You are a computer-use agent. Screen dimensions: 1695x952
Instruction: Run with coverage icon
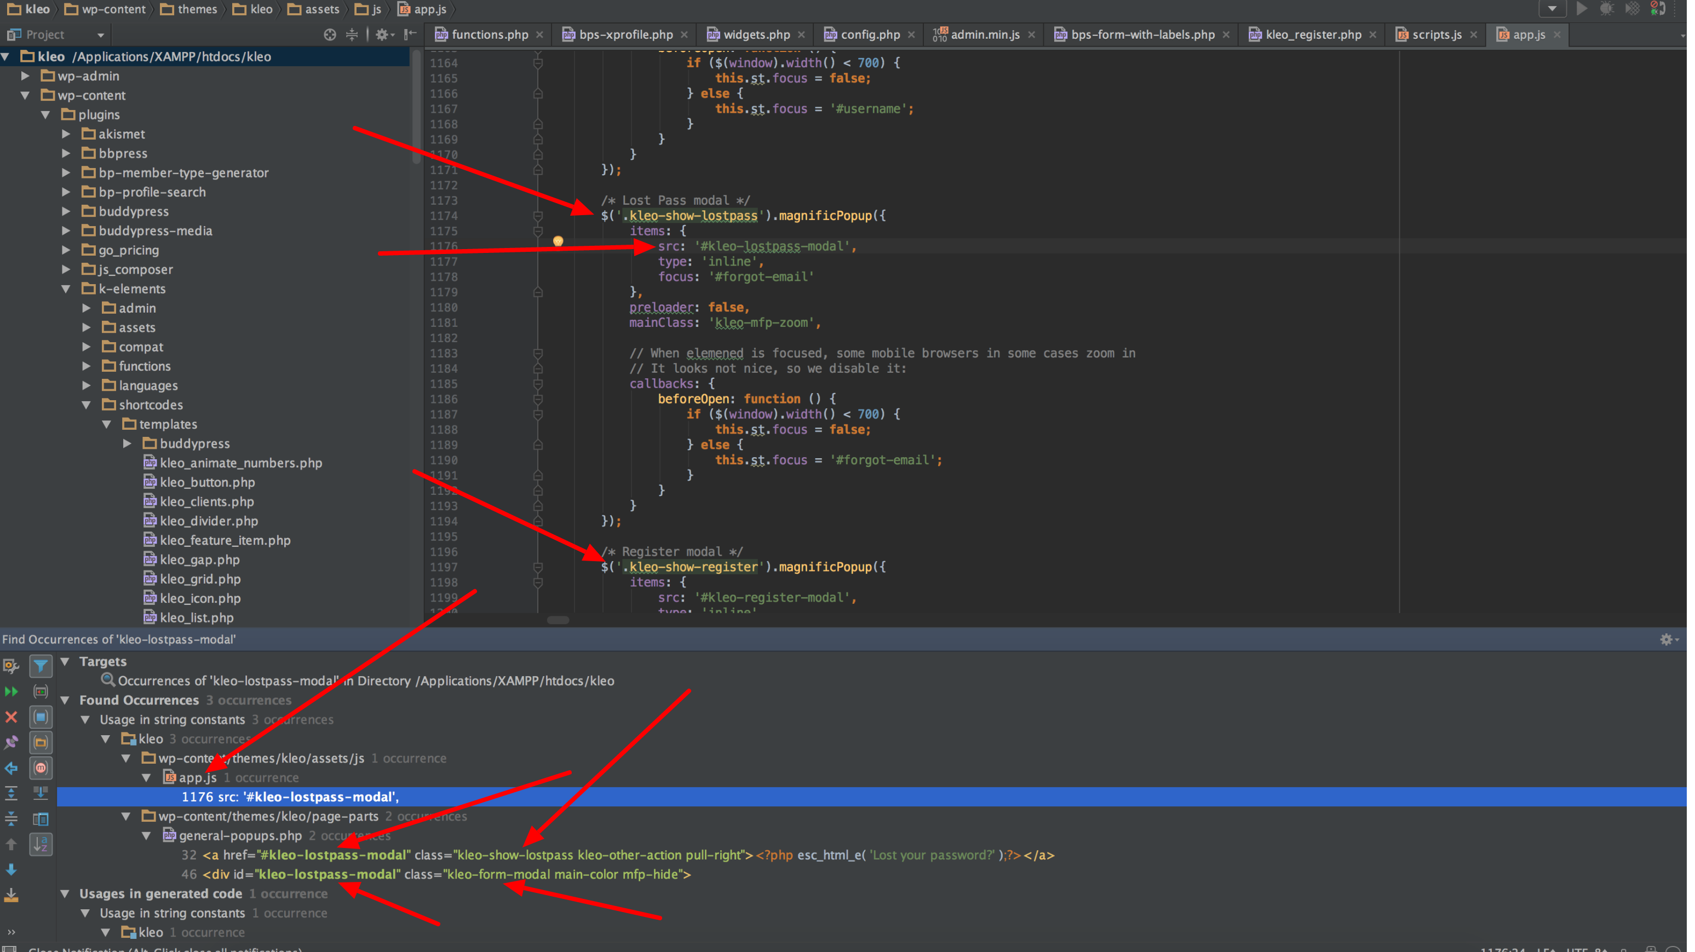coord(1633,9)
